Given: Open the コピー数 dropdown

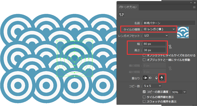Looking at the screenshot, I should (152, 86).
